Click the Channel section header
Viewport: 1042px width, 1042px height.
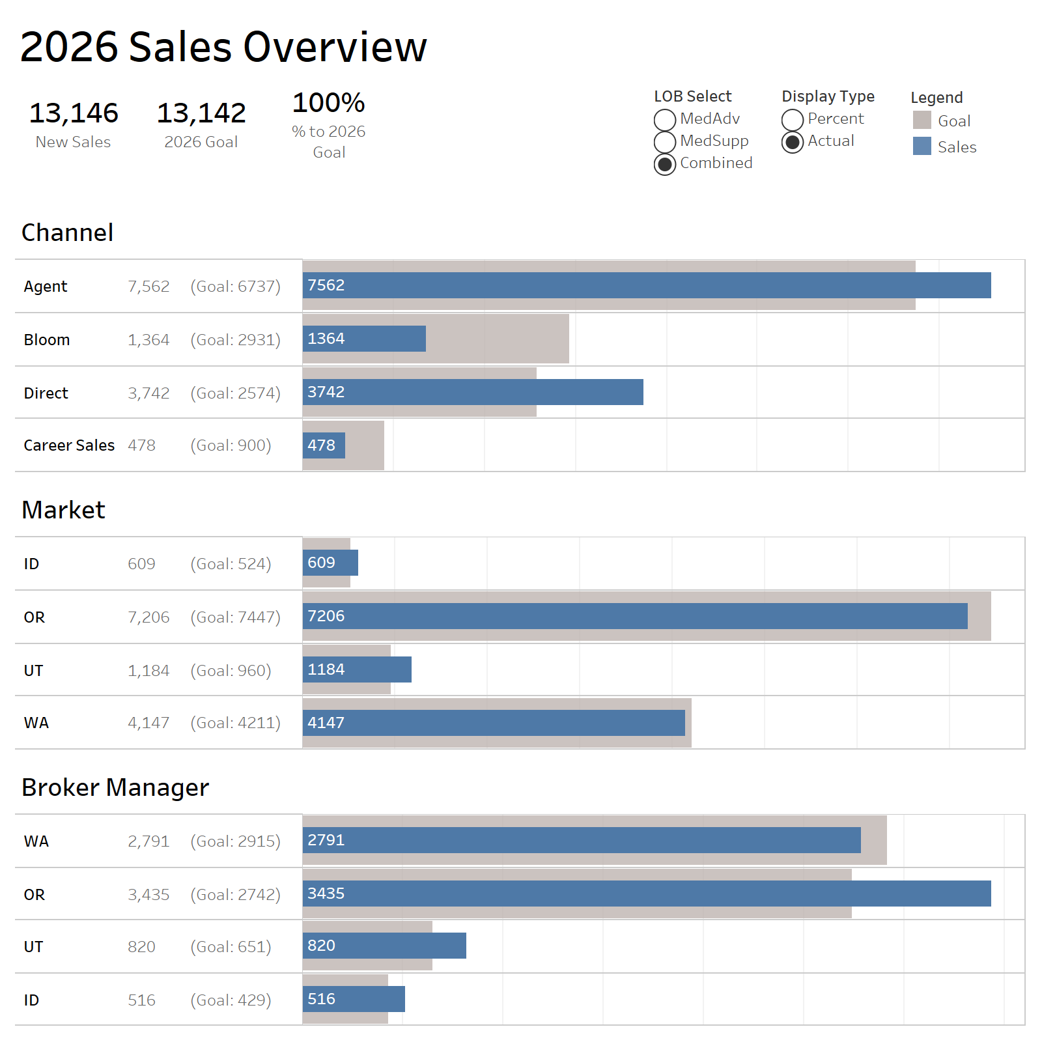tap(67, 232)
